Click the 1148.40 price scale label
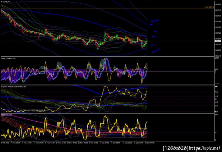Screen dimensions: 222x152 click(x=218, y=10)
